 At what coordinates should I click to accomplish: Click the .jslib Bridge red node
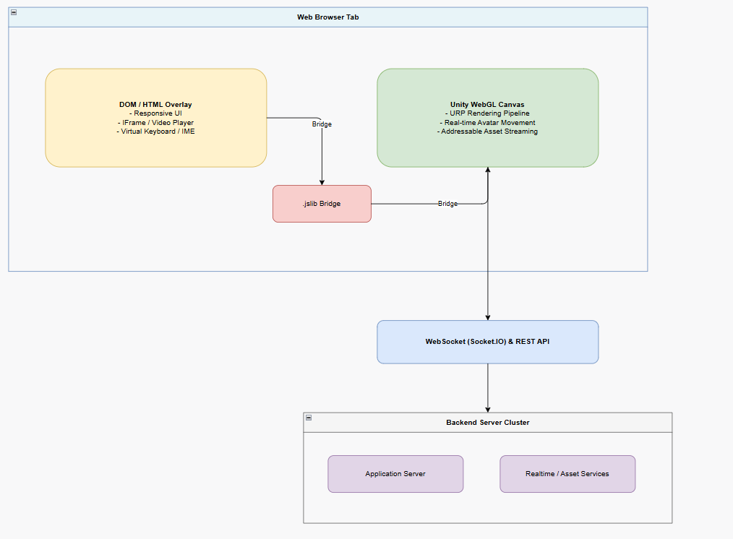click(x=322, y=204)
